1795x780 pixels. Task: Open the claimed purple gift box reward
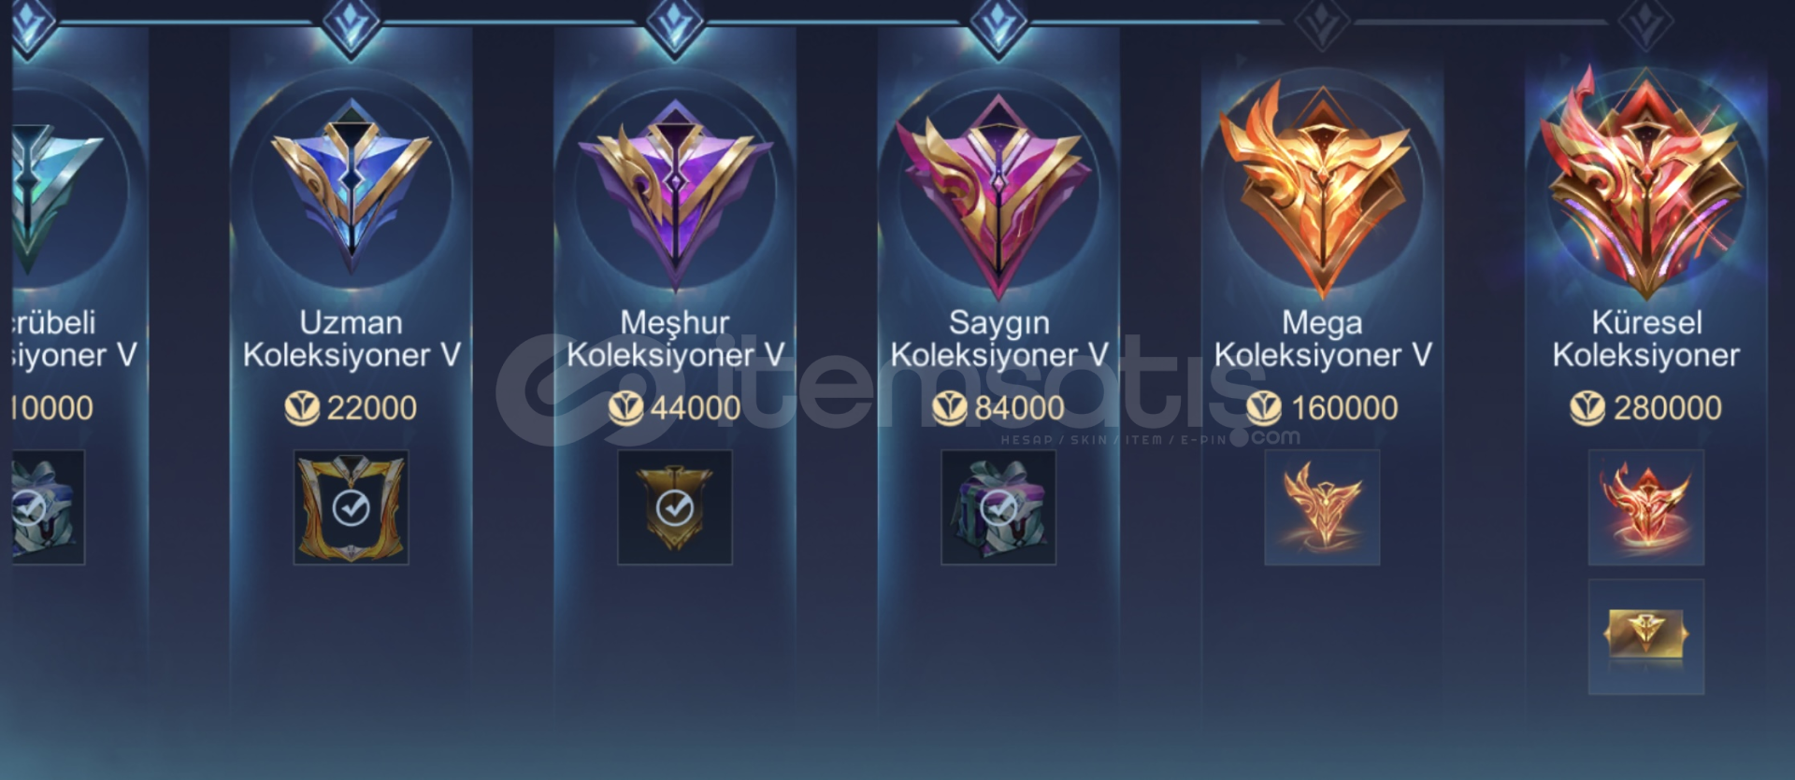[x=998, y=507]
